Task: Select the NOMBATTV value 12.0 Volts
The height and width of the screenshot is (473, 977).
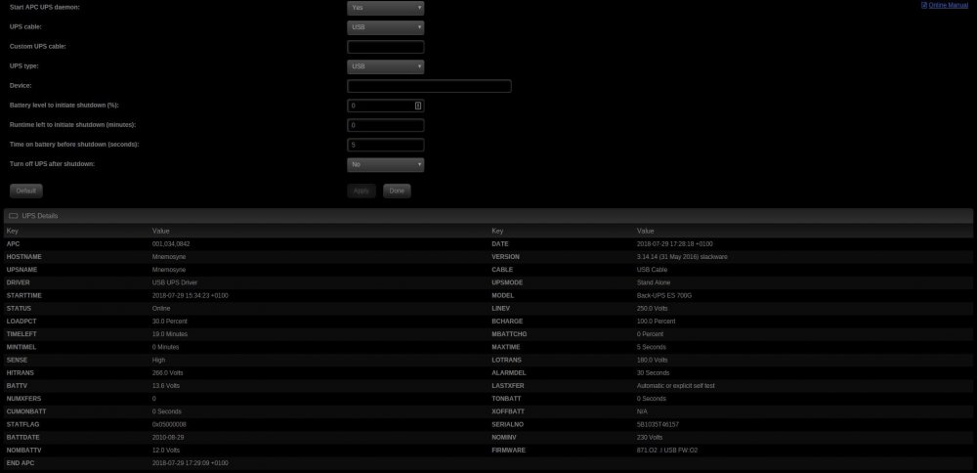Action: (x=166, y=450)
